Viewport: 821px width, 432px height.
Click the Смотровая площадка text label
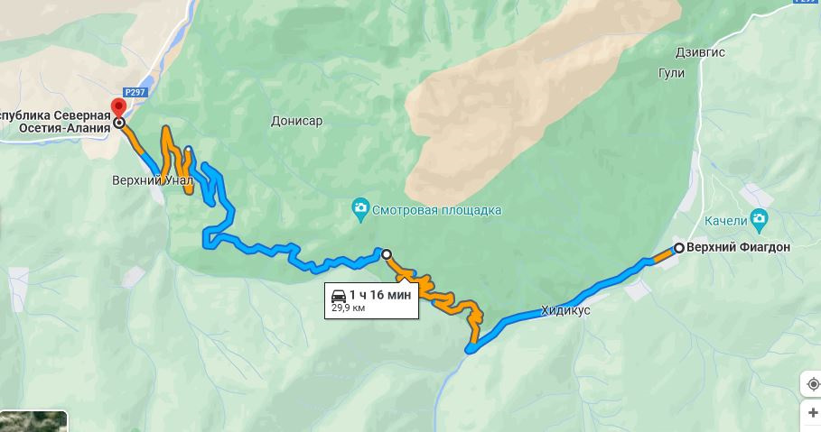click(x=436, y=210)
